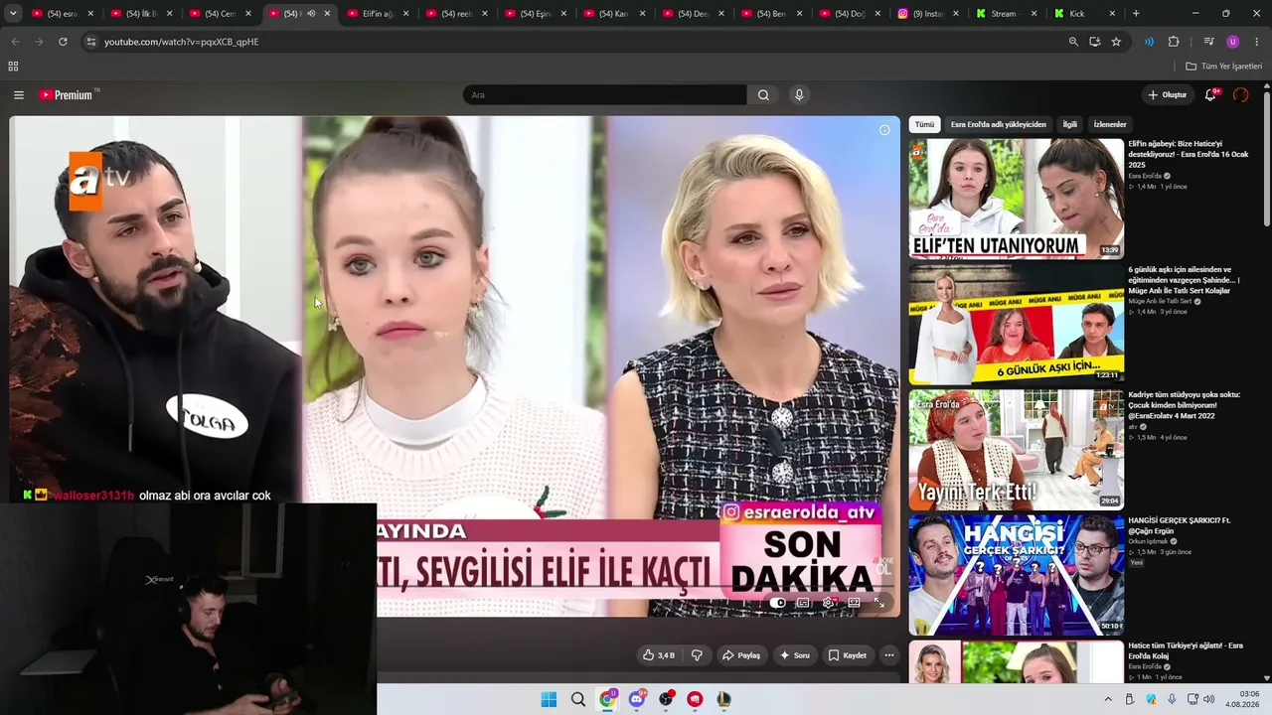
Task: Click the Ara search input field
Action: point(604,95)
